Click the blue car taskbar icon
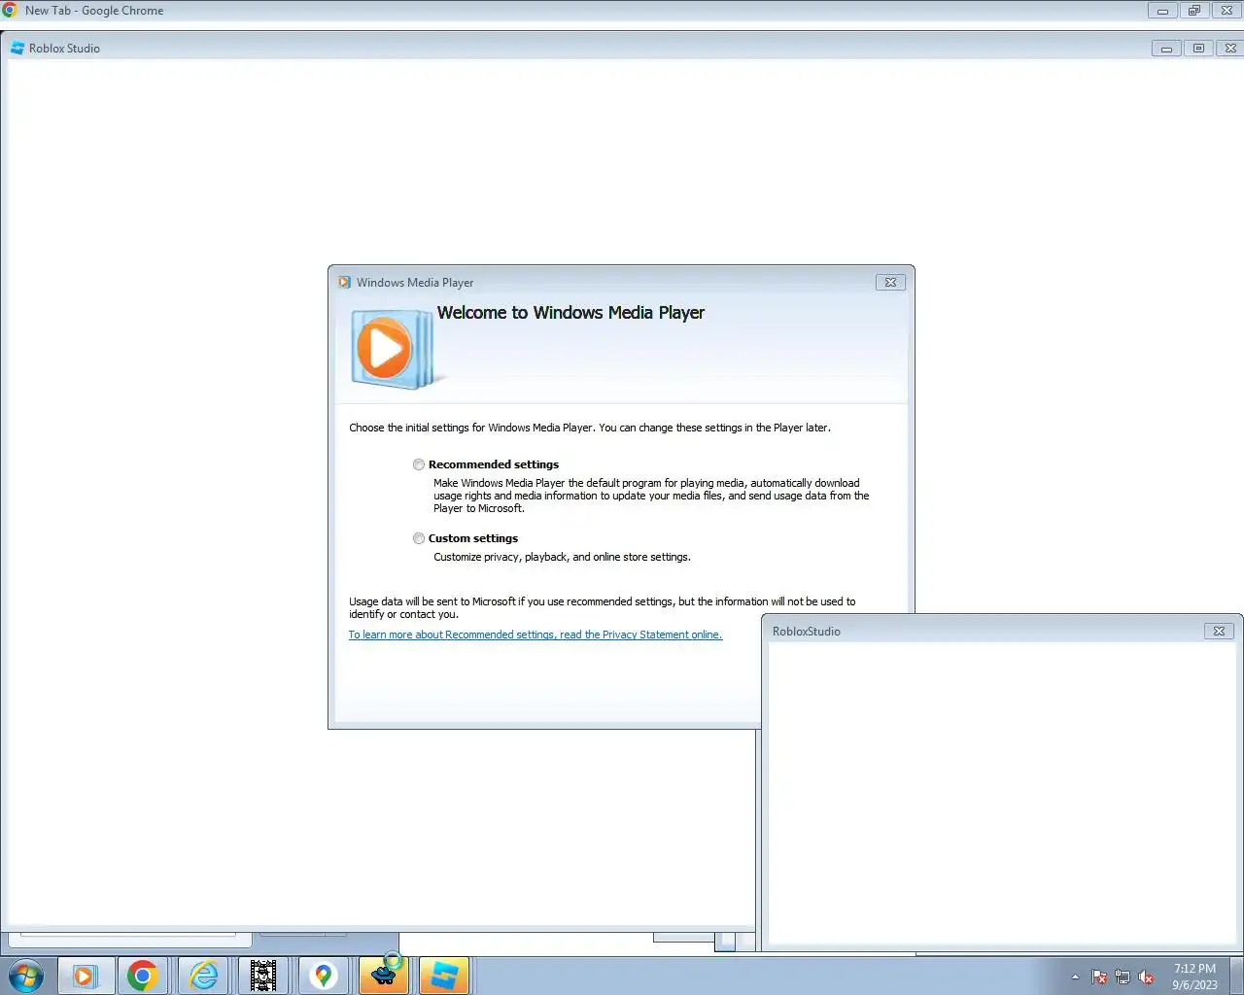Viewport: 1244px width, 995px height. pos(384,976)
